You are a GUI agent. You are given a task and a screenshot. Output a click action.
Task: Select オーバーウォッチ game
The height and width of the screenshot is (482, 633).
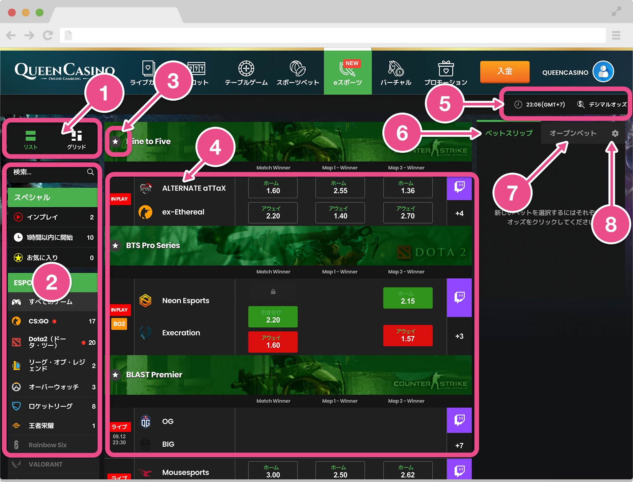52,387
